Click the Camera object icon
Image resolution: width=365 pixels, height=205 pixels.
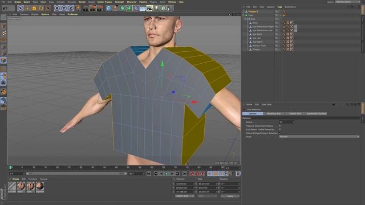point(149,9)
